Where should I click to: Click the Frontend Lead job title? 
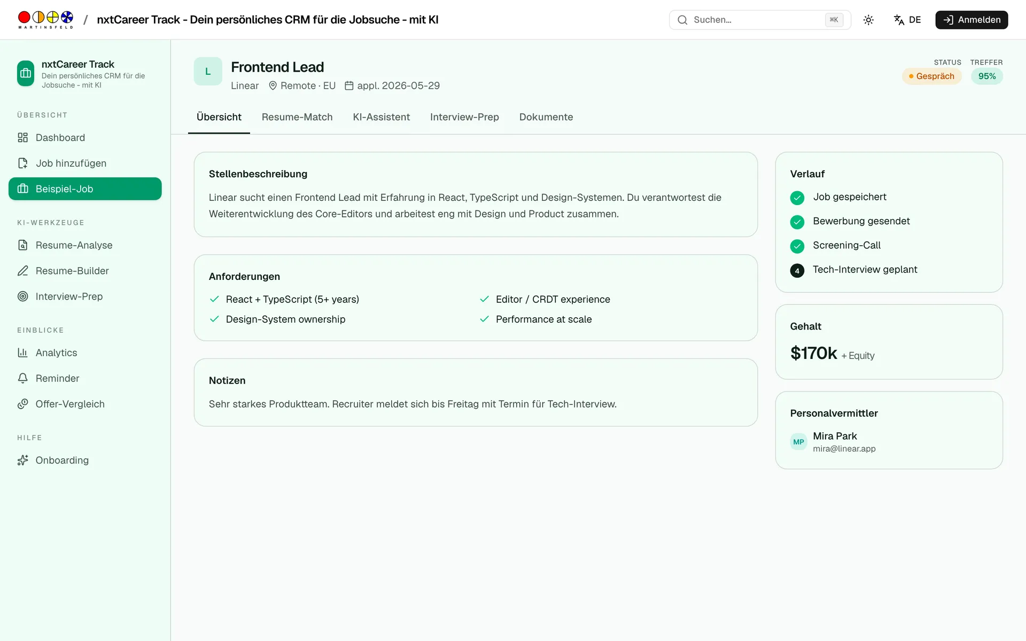click(277, 67)
